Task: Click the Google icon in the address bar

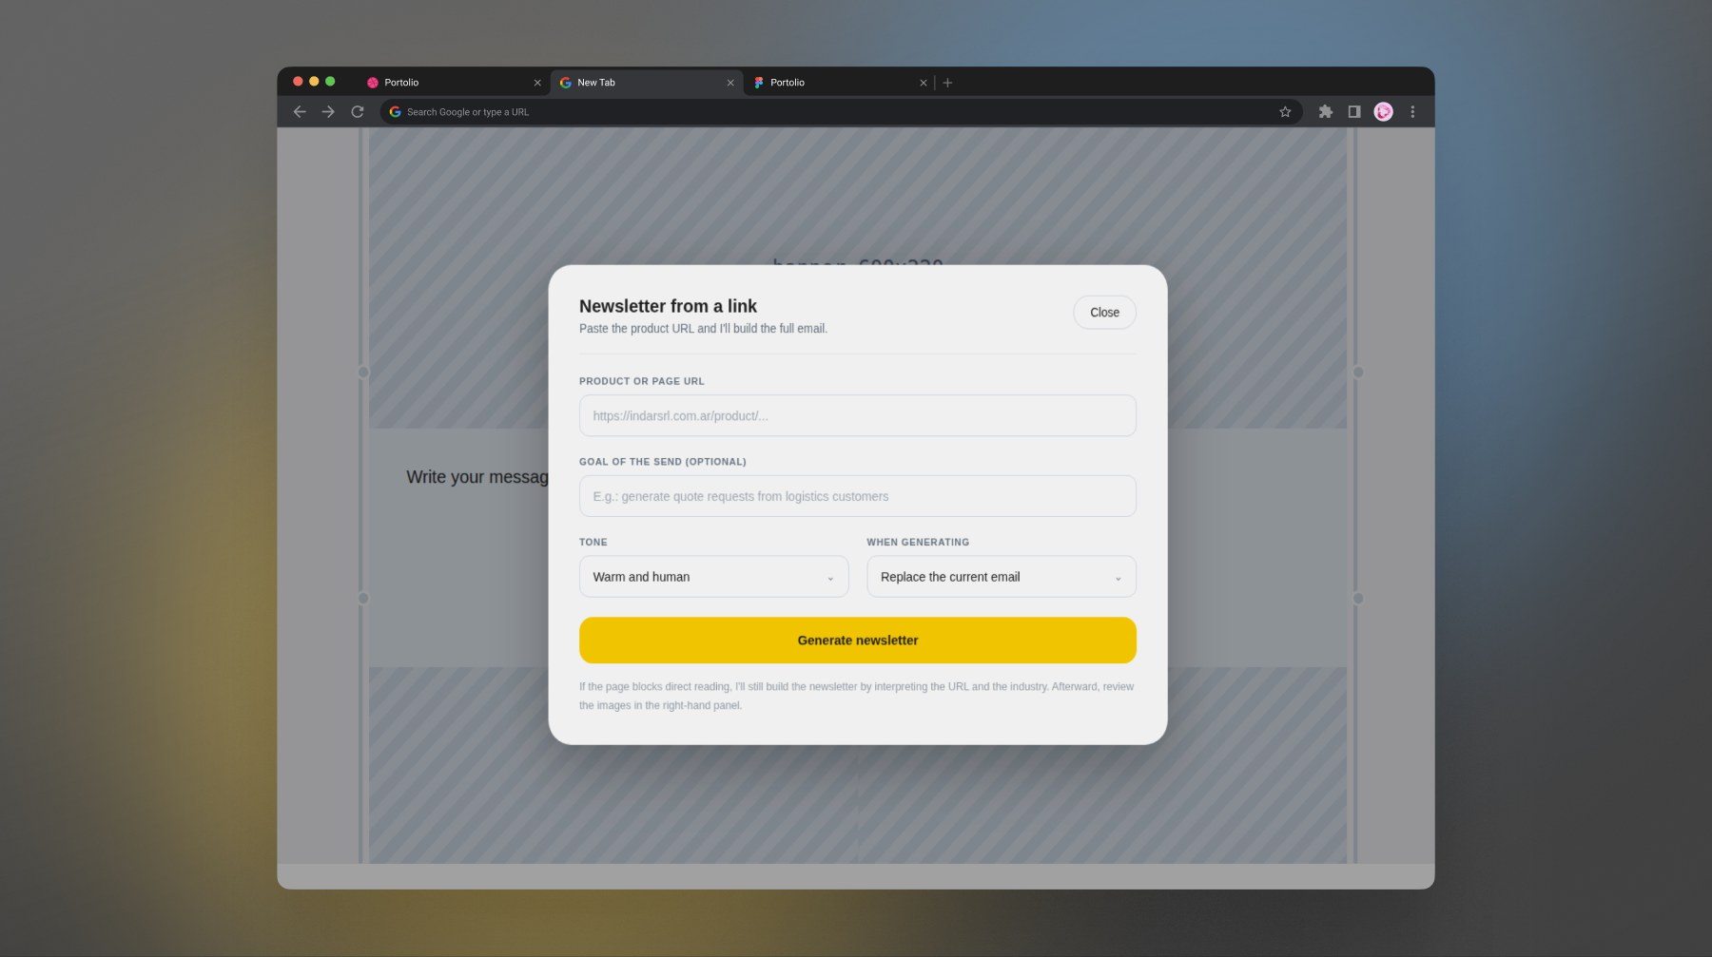Action: click(395, 112)
